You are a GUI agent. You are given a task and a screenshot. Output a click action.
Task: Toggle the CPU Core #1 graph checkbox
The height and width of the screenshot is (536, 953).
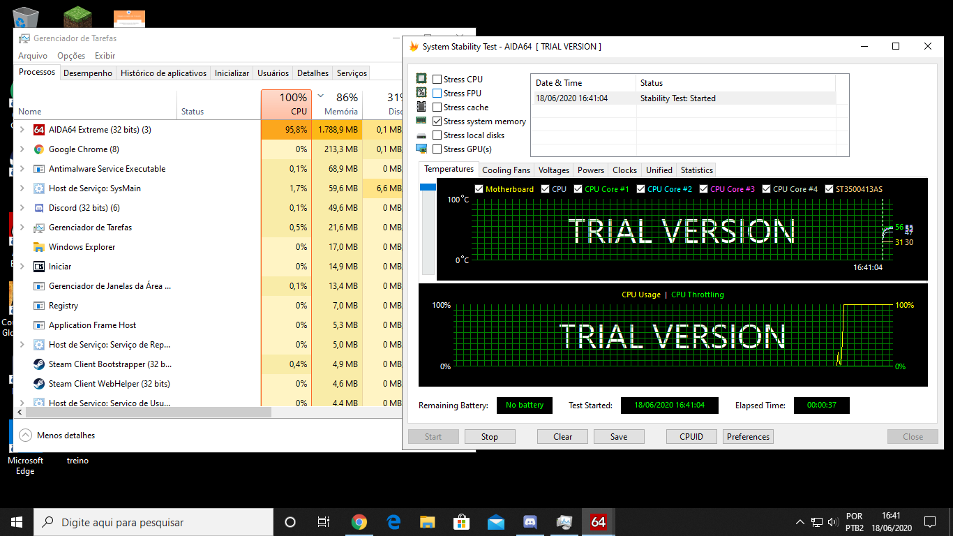(x=578, y=189)
